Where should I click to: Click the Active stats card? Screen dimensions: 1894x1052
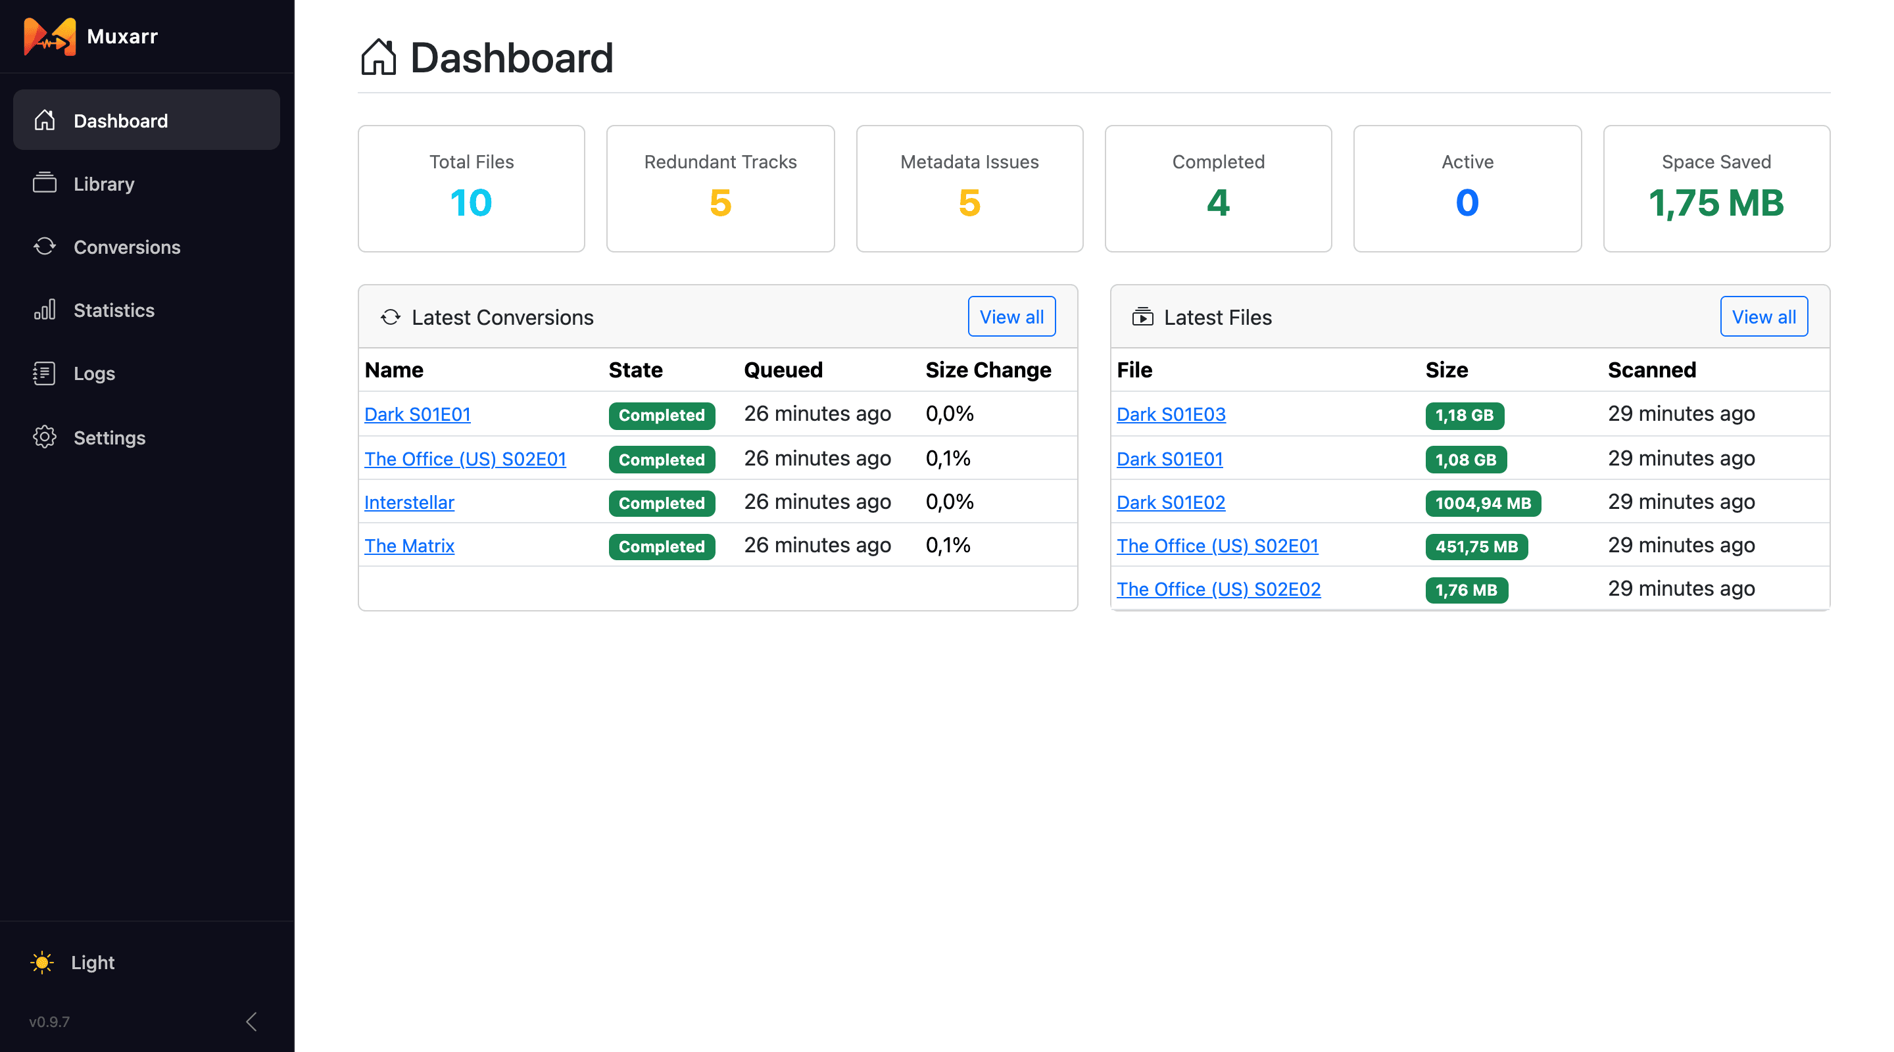coord(1468,188)
